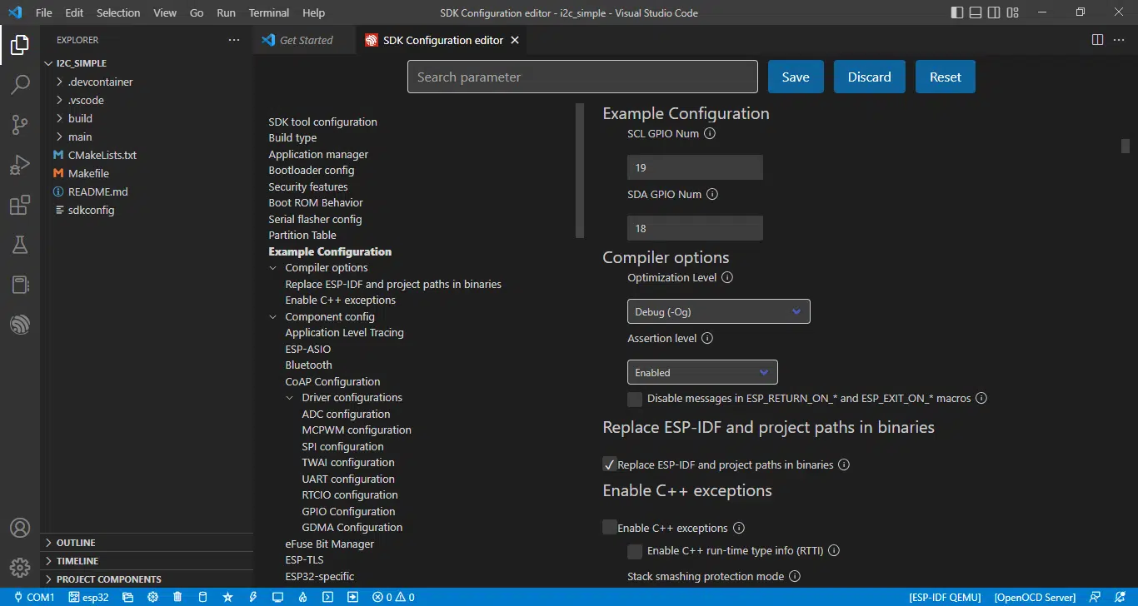Check Enable C++ run-time type info checkbox
The width and height of the screenshot is (1138, 606).
pos(635,551)
